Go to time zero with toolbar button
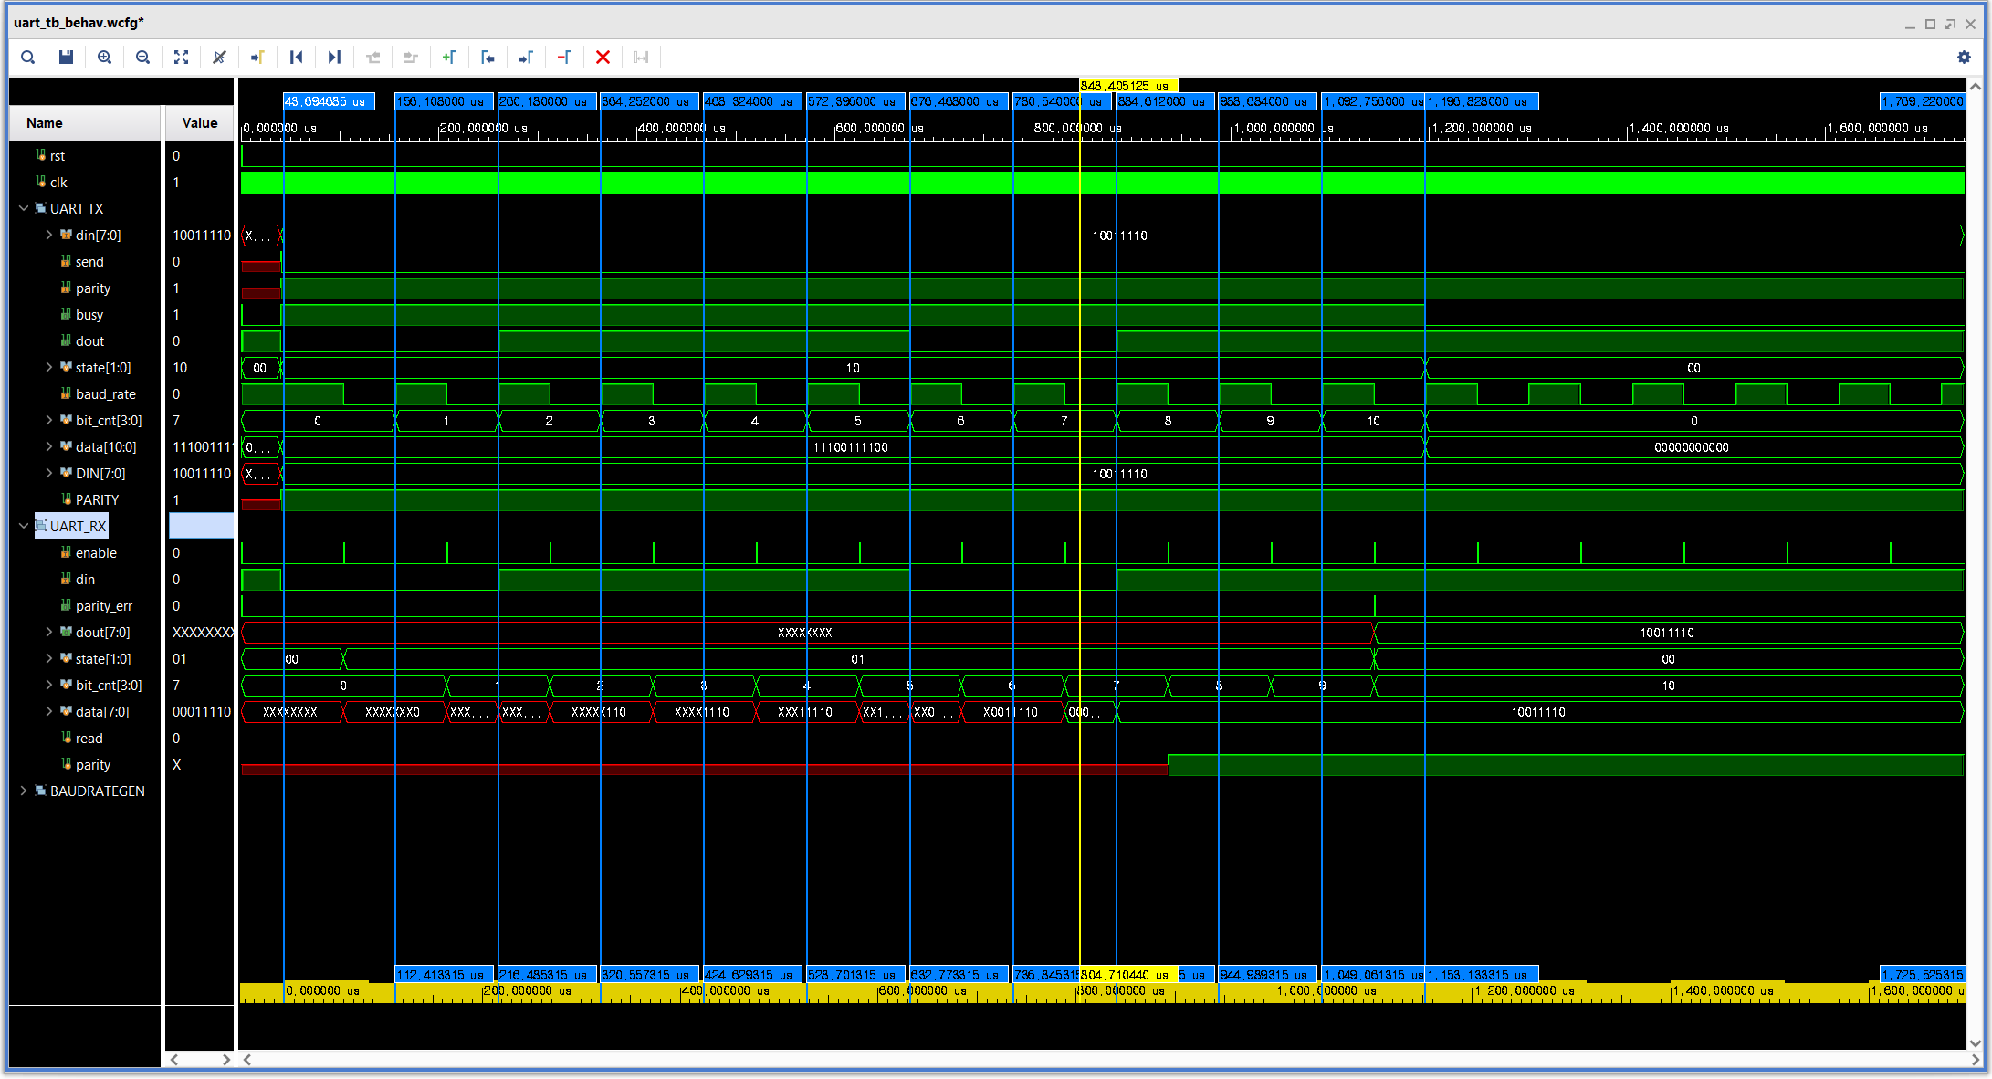The height and width of the screenshot is (1079, 1992). [296, 58]
